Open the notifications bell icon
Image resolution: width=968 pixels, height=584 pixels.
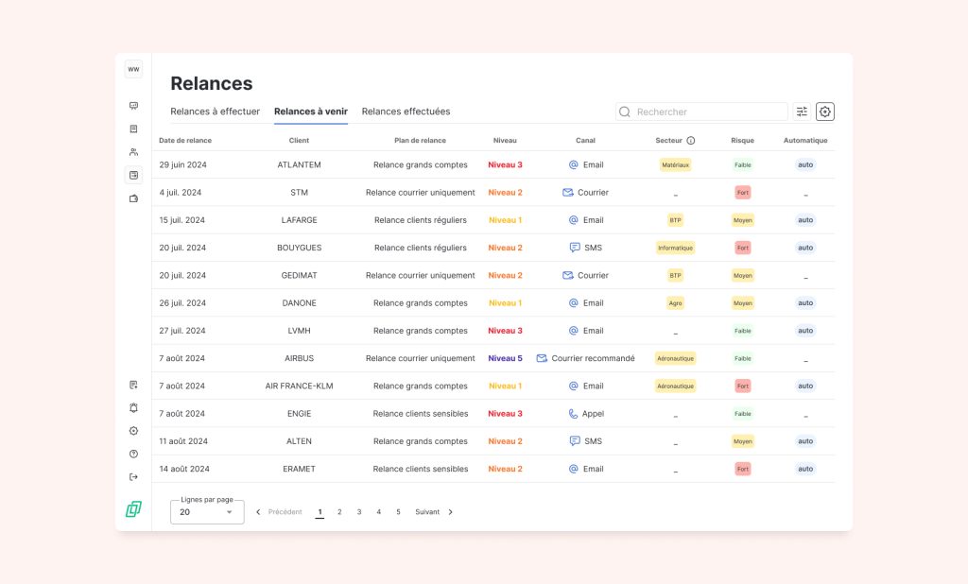coord(133,408)
